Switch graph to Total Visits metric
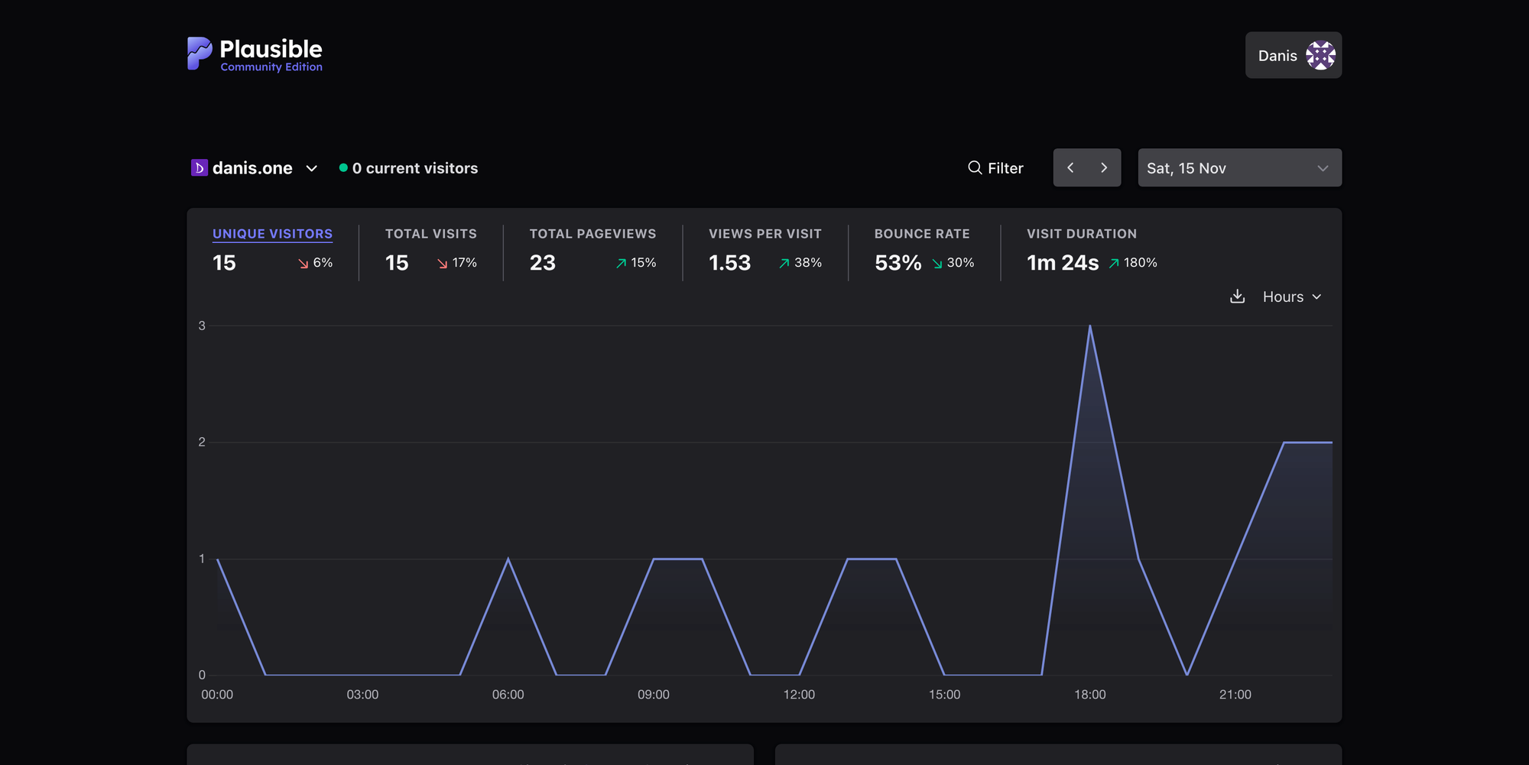 pyautogui.click(x=430, y=234)
